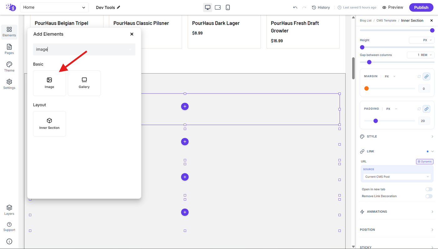The height and width of the screenshot is (249, 438).
Task: Switch to mobile device preview icon
Action: pos(228,7)
